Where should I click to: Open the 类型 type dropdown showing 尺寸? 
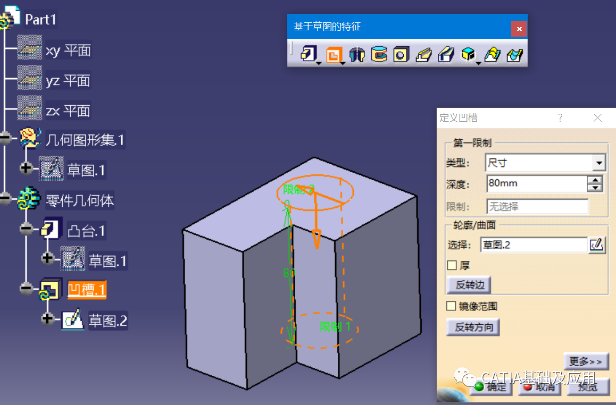point(599,163)
